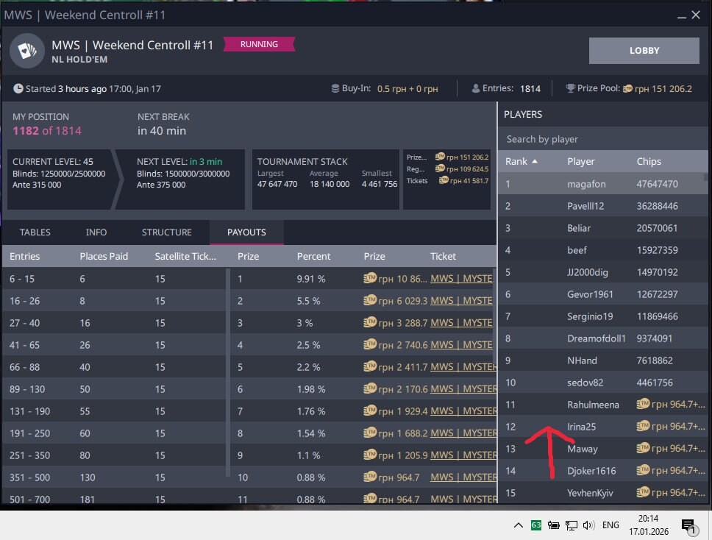Switch to the TABLES tab
712x540 pixels.
(x=35, y=232)
